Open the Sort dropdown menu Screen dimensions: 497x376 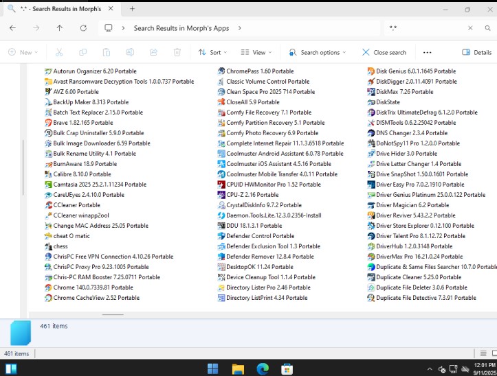coord(212,52)
